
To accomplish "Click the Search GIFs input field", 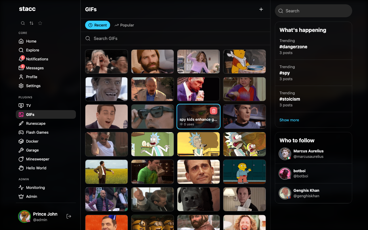I will (x=175, y=38).
